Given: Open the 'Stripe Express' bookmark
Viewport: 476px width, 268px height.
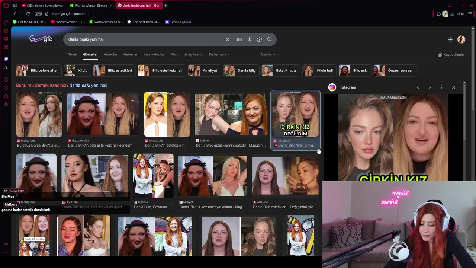Looking at the screenshot, I should coord(178,22).
